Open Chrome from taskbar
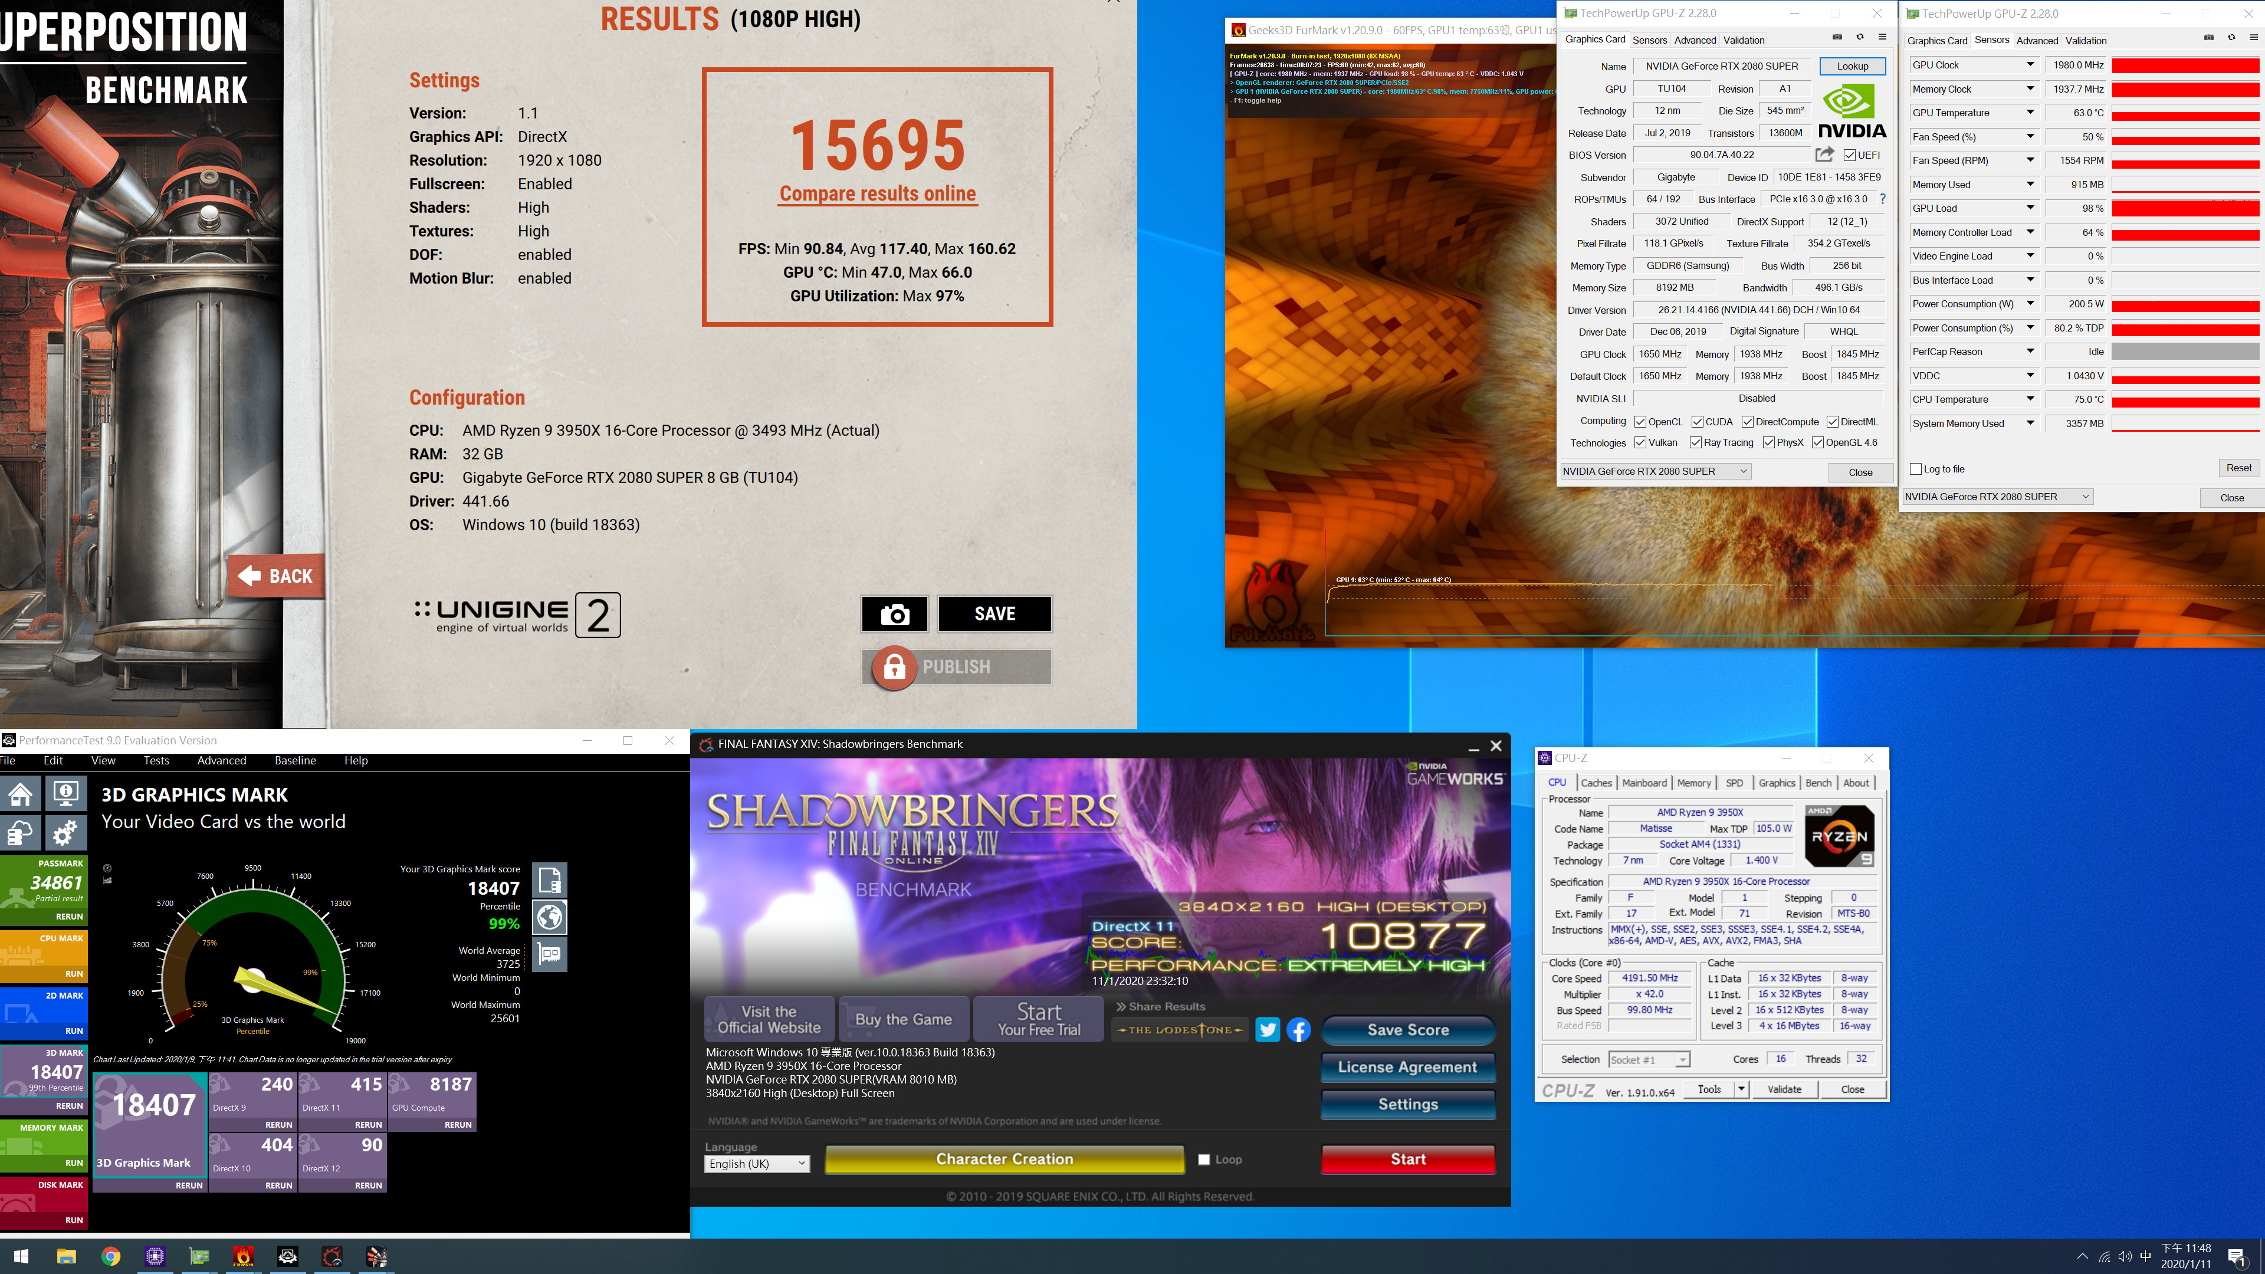 click(x=111, y=1256)
